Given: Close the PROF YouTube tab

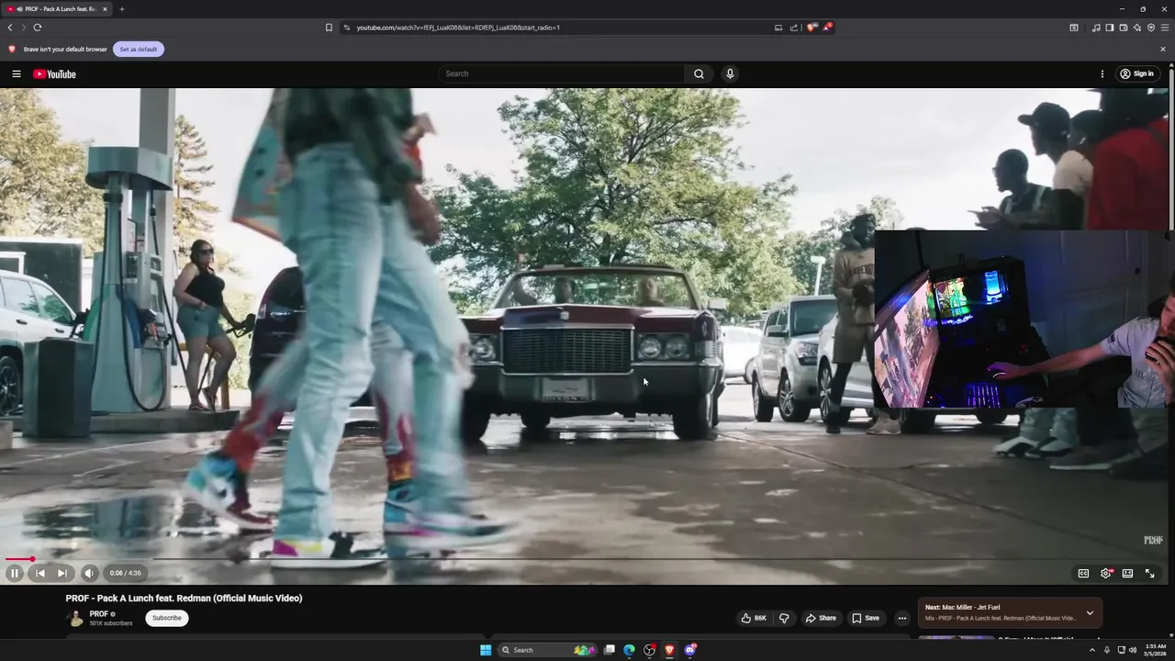Looking at the screenshot, I should point(105,9).
